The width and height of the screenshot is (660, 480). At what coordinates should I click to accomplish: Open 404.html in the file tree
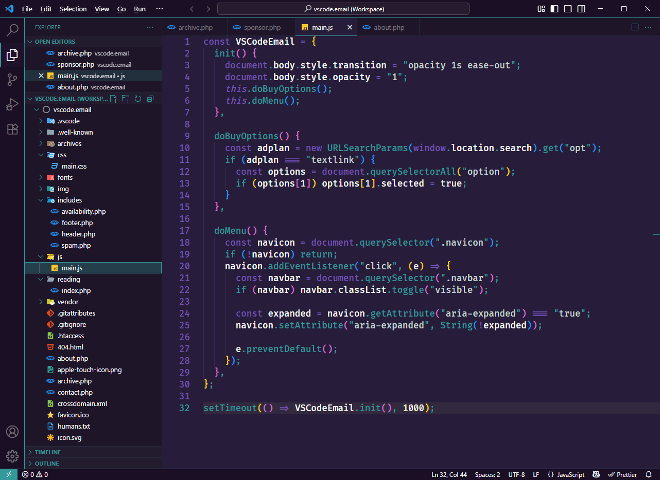[x=93, y=347]
